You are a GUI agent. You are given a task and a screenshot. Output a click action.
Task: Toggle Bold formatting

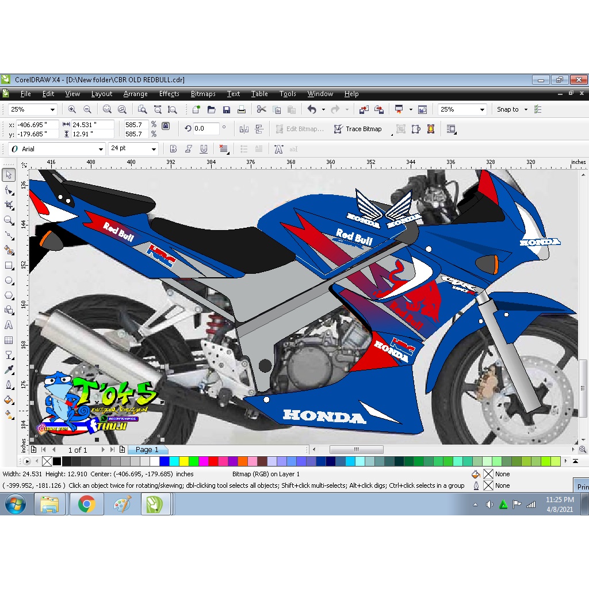[173, 149]
